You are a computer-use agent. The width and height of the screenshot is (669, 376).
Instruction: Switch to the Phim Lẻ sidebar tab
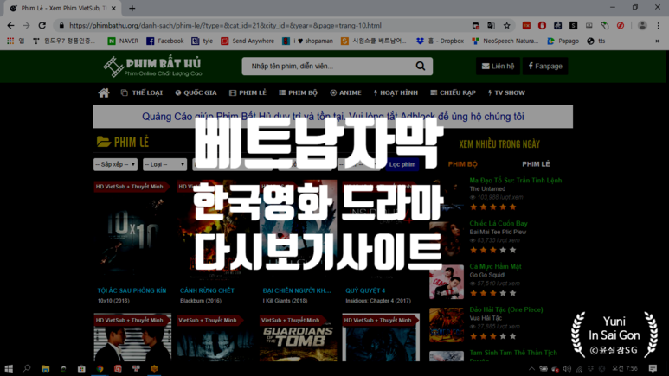tap(536, 164)
